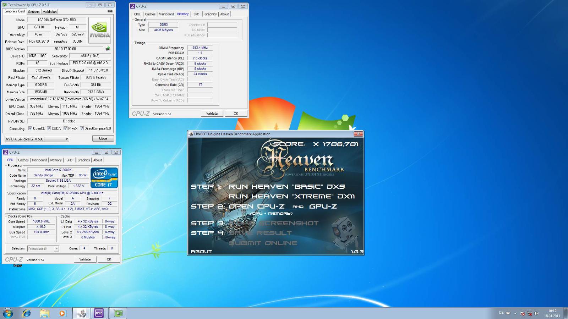This screenshot has width=568, height=319.
Task: Click the Heaven Benchmark title bar icon
Action: click(x=191, y=134)
